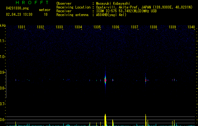Click the 0.8 frequency axis label

3,88
